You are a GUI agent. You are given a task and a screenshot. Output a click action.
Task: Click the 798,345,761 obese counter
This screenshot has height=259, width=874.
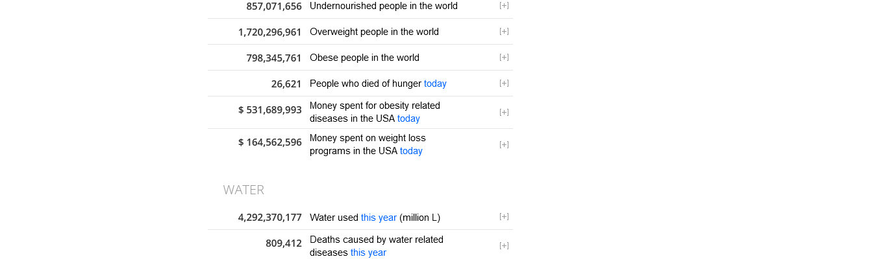click(273, 58)
